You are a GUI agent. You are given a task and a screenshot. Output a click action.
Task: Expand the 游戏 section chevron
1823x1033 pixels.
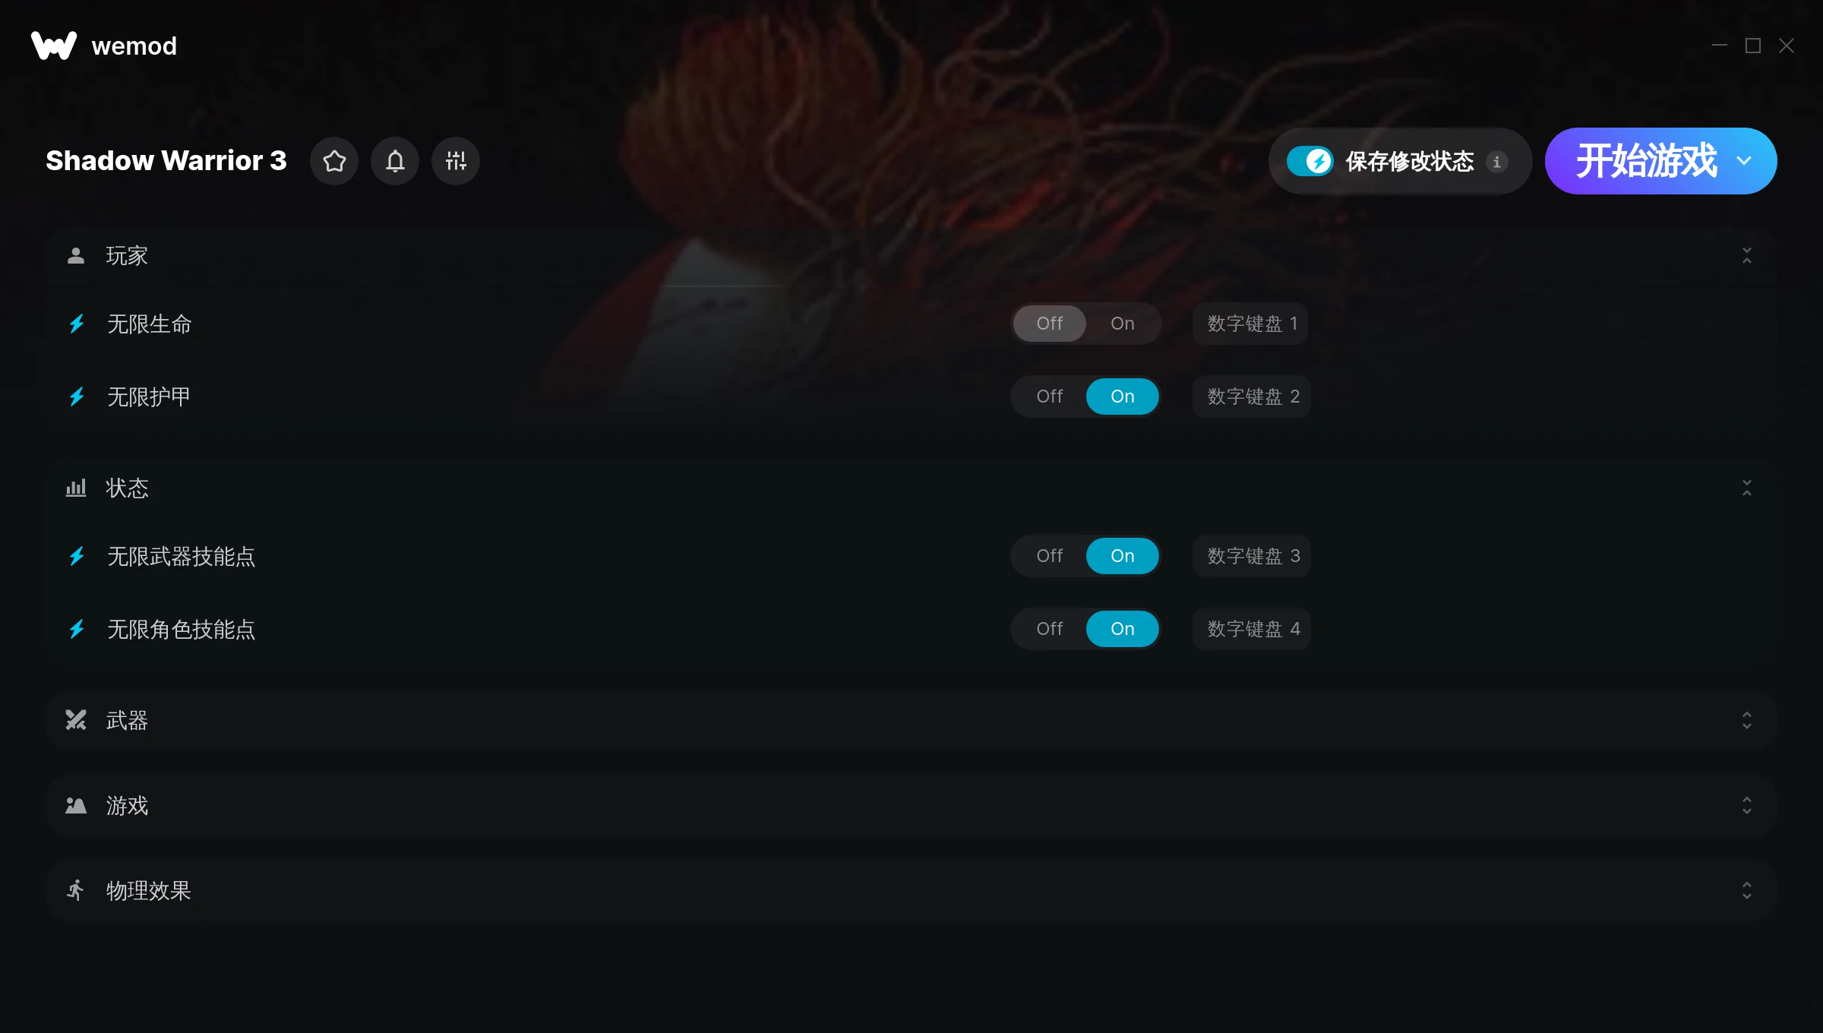coord(1747,806)
